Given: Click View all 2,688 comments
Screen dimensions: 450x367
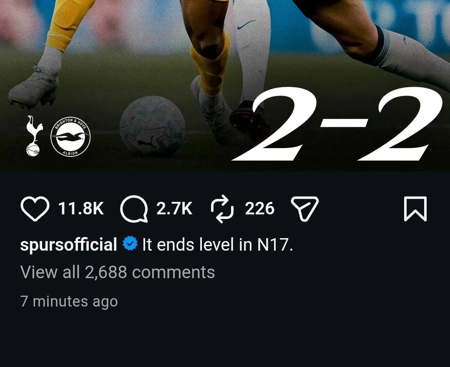Looking at the screenshot, I should 118,272.
